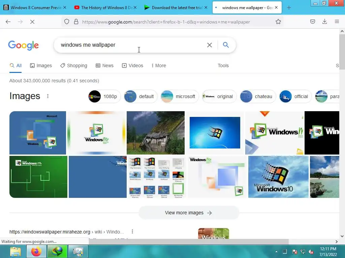
Task: Filter images by default chip
Action: coord(140,96)
